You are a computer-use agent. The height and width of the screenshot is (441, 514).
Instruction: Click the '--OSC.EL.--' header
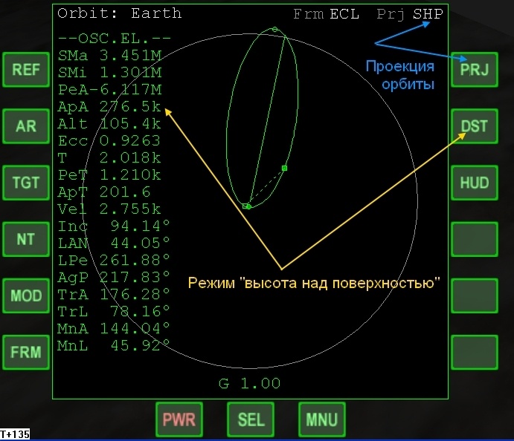pos(114,39)
